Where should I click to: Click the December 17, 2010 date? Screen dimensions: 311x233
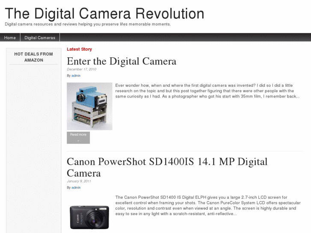(82, 69)
